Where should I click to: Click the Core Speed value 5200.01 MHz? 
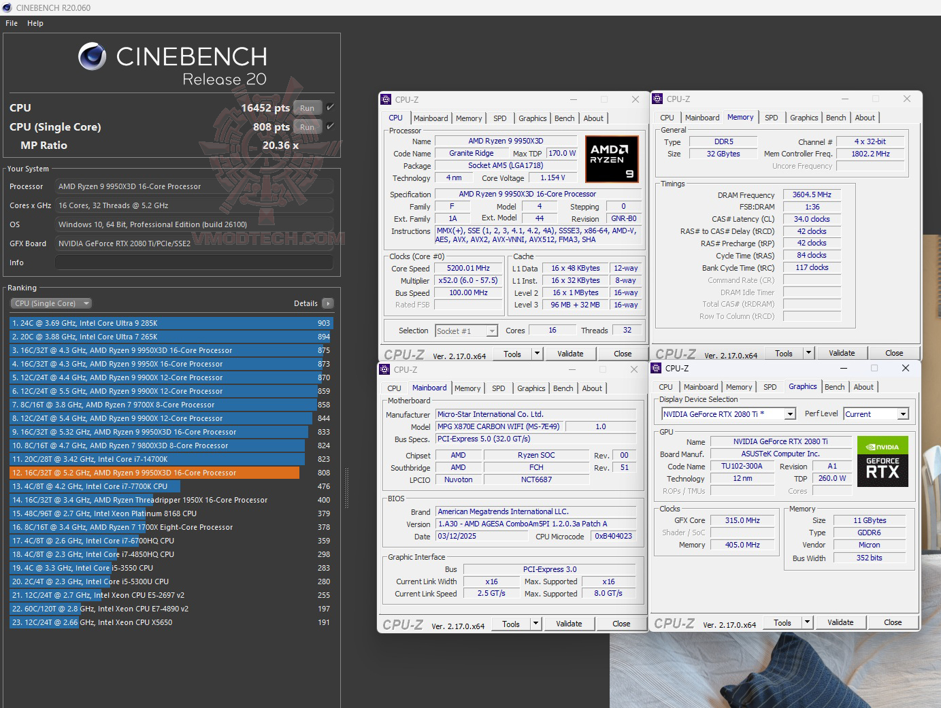pyautogui.click(x=469, y=269)
